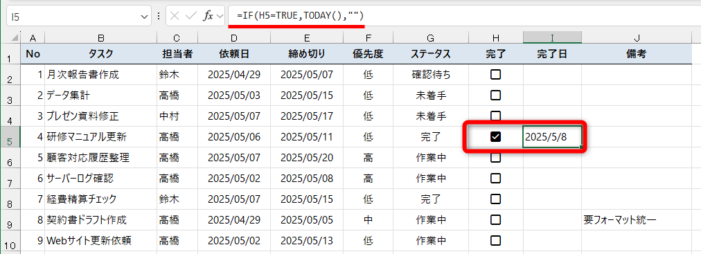Click the Cancel X icon in formula bar
The width and height of the screenshot is (701, 254).
coord(175,17)
